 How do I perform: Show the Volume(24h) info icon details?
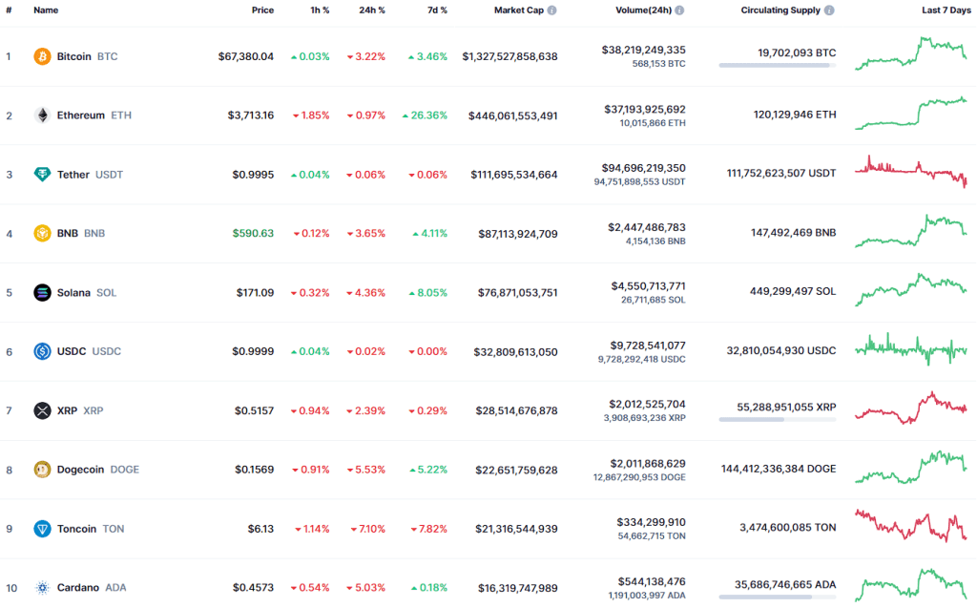tap(679, 10)
